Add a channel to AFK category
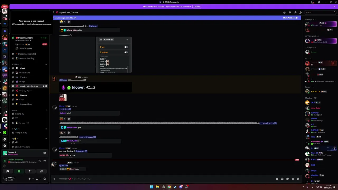This screenshot has width=338, height=190. tap(46, 129)
